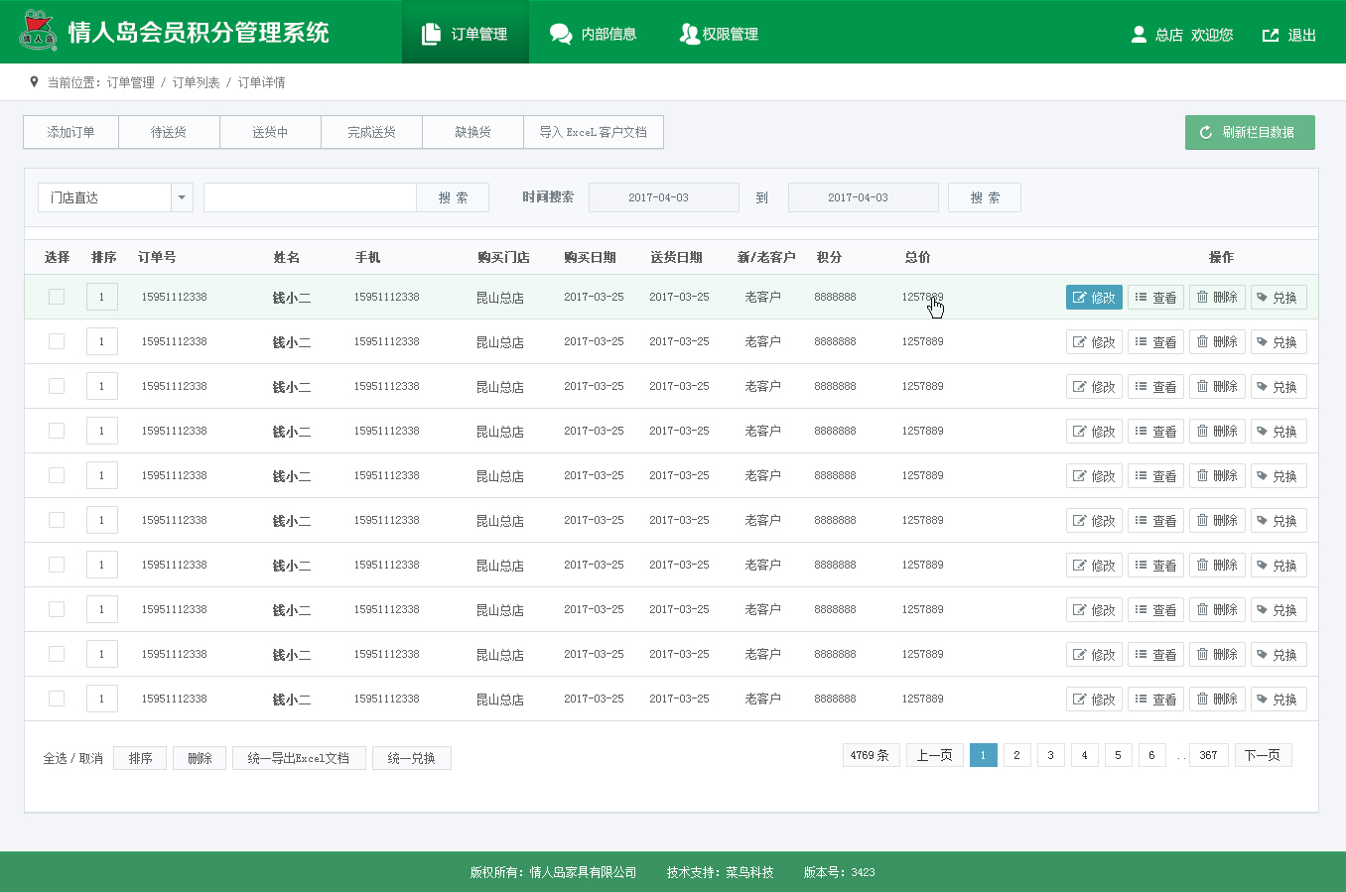Tick the checkbox in the third table row
1346x892 pixels.
click(x=57, y=386)
